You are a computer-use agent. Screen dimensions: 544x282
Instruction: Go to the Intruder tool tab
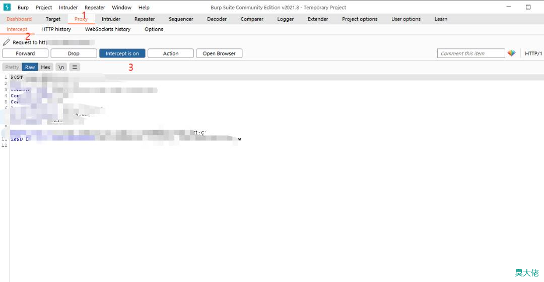111,19
